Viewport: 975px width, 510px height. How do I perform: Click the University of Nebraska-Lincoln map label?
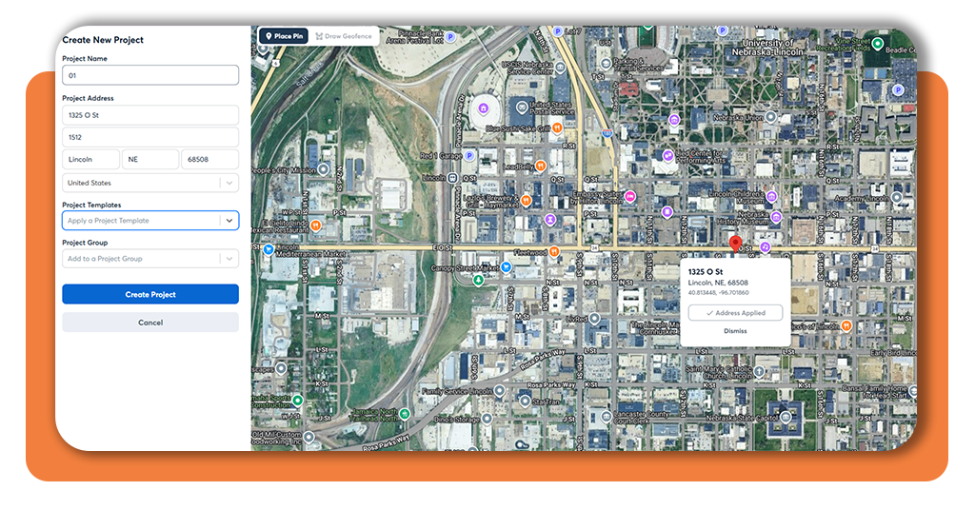point(768,48)
